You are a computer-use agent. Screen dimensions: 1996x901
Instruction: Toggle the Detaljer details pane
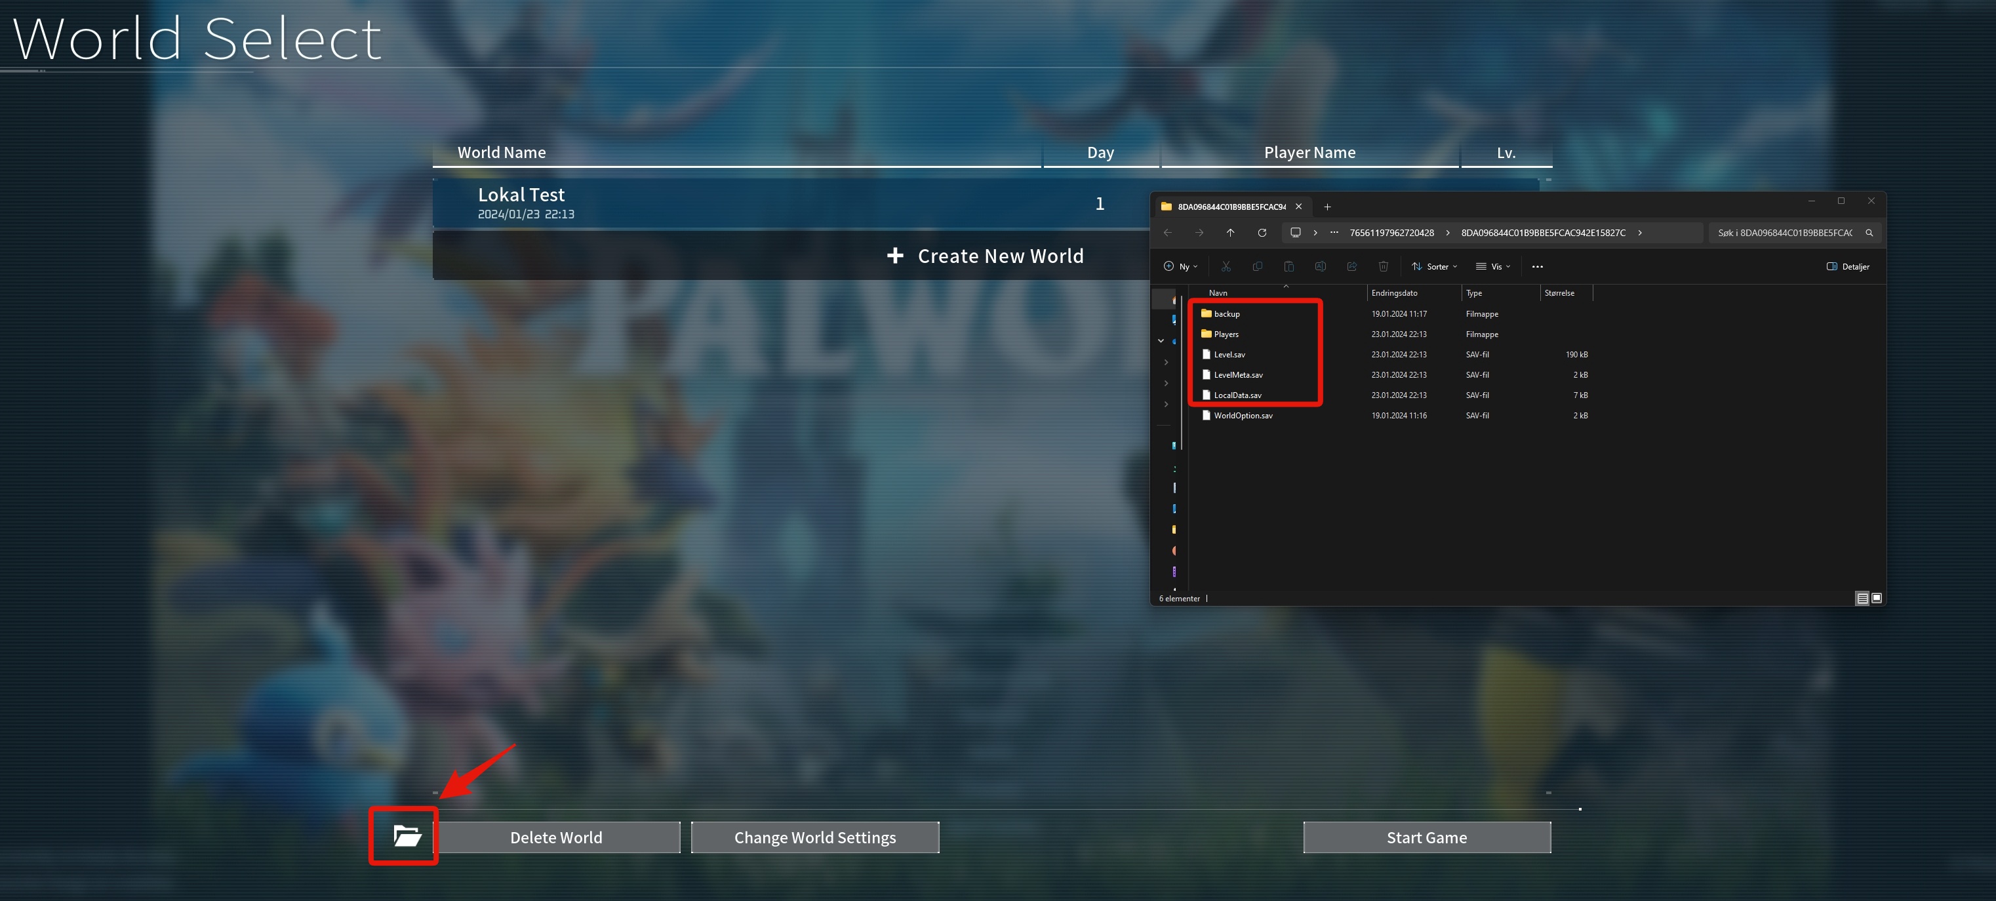1848,266
